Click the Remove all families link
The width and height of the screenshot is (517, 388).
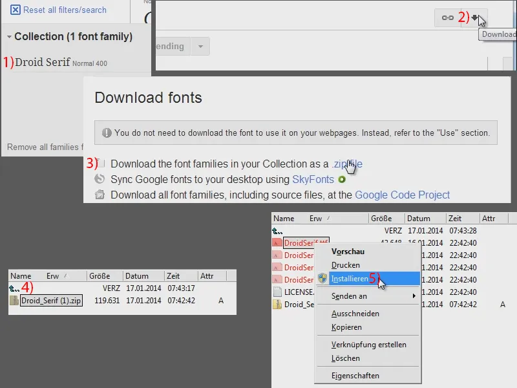[x=45, y=147]
